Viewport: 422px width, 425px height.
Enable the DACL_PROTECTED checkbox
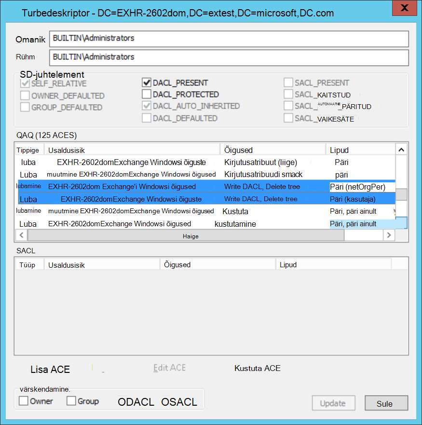pos(147,94)
